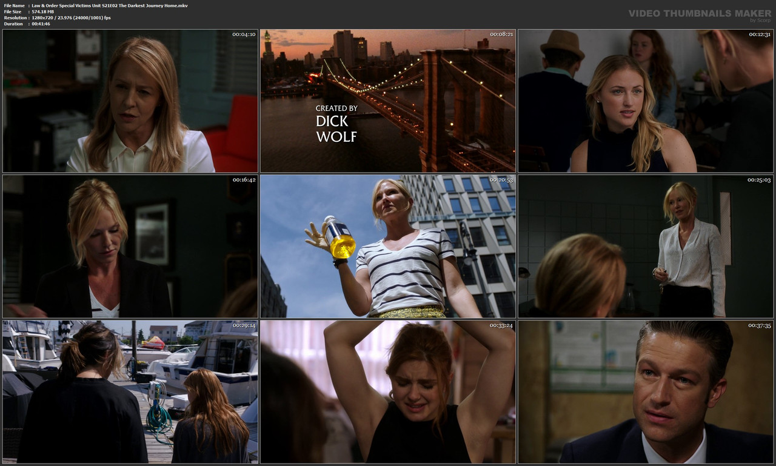Open the thumbnail timestamped 00:12:31
The width and height of the screenshot is (776, 466).
coord(644,100)
